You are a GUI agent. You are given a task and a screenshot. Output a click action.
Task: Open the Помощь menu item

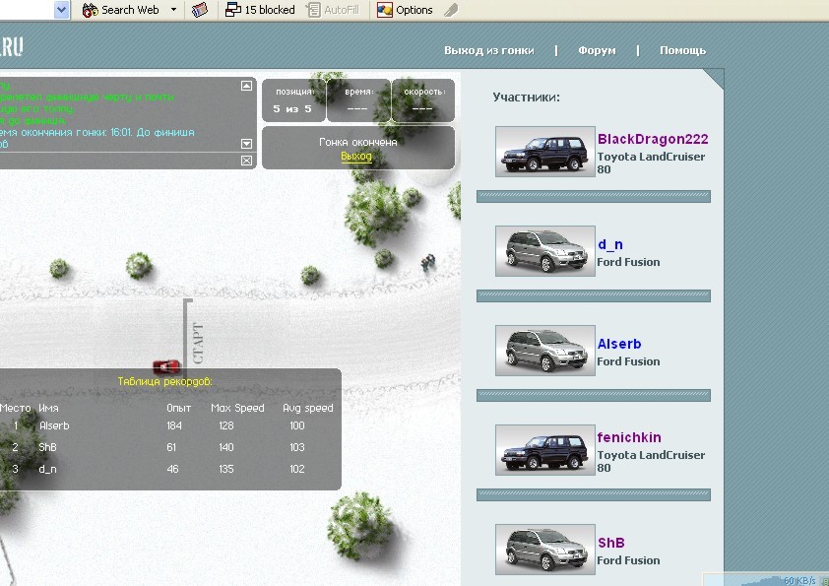pos(682,51)
